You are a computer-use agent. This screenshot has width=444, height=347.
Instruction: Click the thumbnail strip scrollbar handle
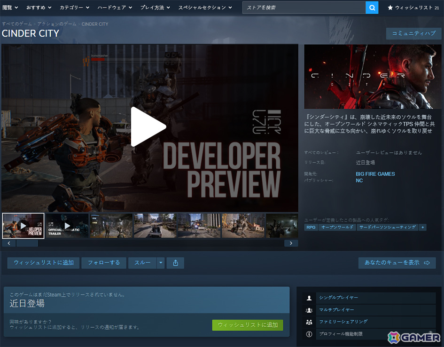[x=27, y=243]
